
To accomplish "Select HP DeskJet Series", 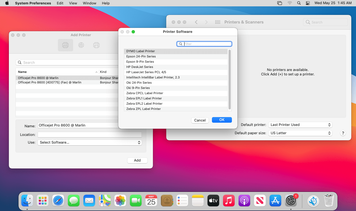I will [176, 67].
